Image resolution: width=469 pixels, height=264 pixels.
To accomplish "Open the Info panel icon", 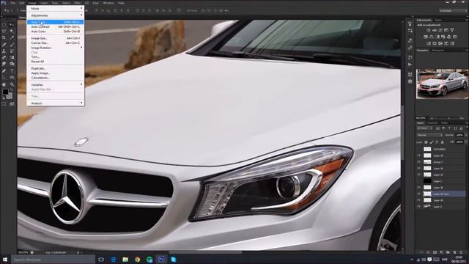I will (410, 81).
